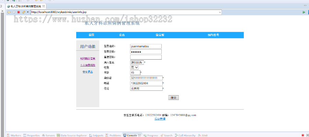Expand the refresh button dropdown arrow
Screen dimensions: 309x137
click(x=27, y=12)
